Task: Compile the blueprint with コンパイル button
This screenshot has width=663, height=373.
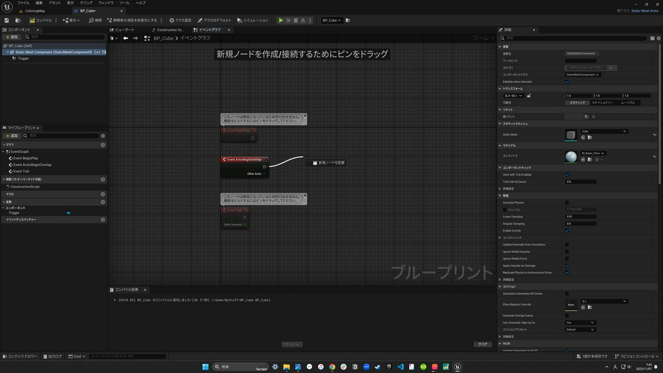Action: [x=41, y=20]
